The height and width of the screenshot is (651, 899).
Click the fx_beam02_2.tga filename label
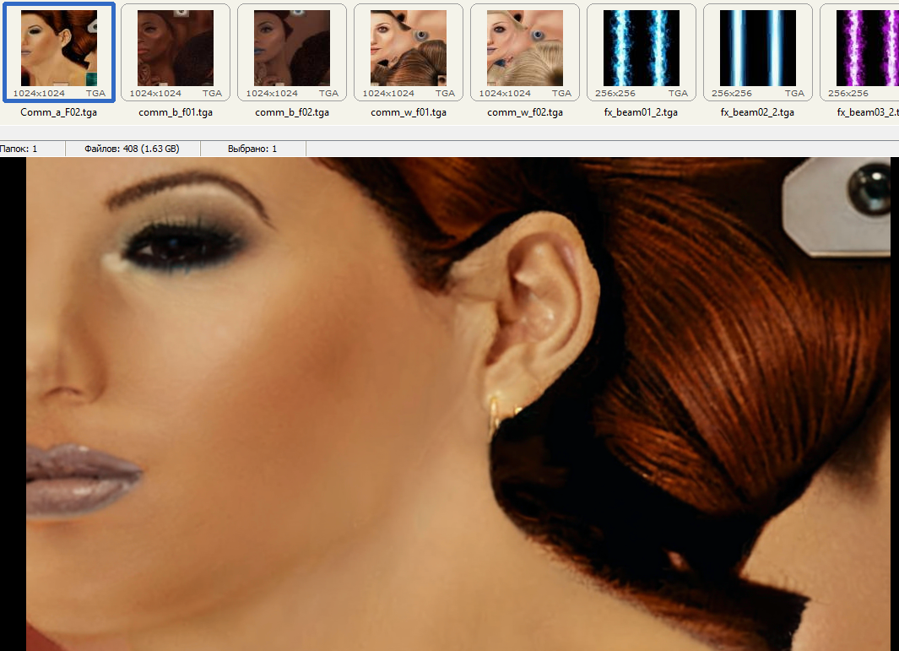[758, 111]
